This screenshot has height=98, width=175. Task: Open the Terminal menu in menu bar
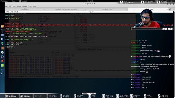coord(25,6)
